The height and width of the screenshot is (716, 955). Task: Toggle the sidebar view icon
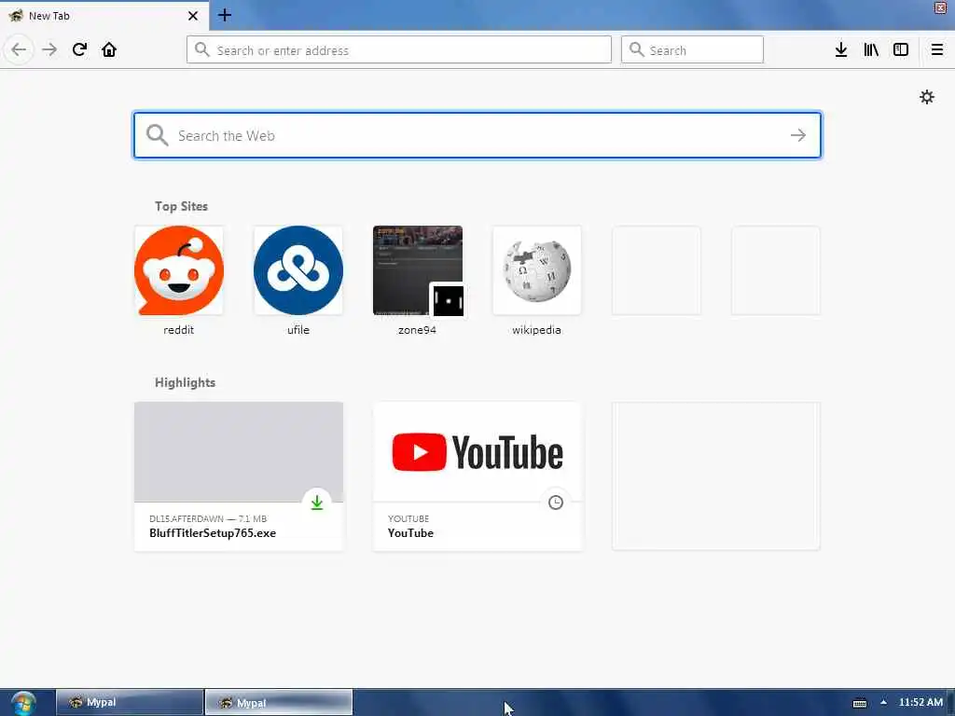[901, 49]
